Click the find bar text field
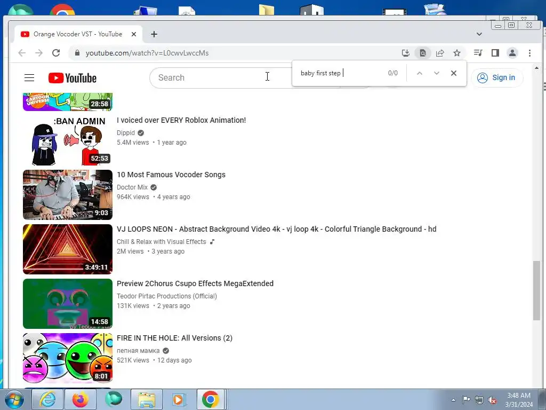 click(341, 73)
